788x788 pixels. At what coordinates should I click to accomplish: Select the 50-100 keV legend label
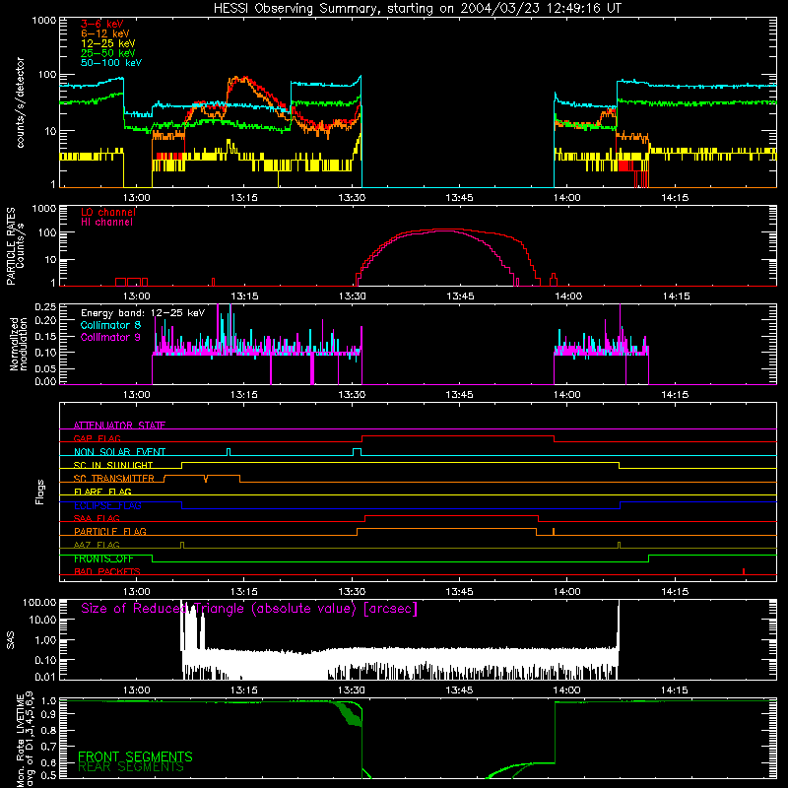111,63
